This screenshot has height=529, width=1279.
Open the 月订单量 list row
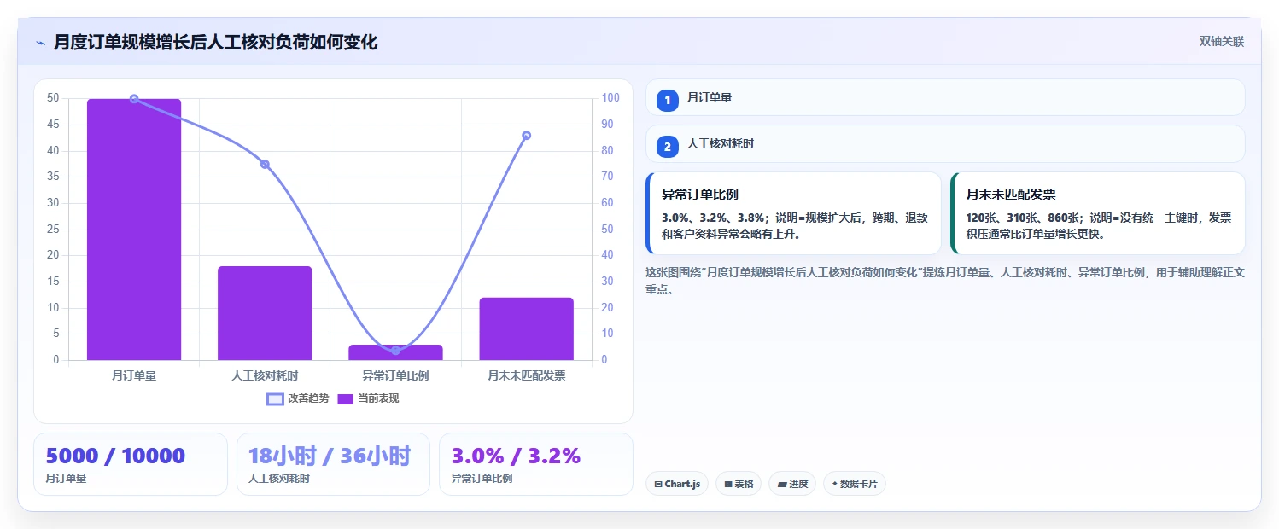click(x=945, y=97)
